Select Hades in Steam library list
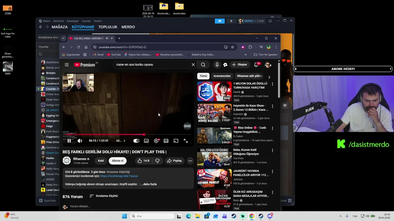Screen dimensions: 394x221 click(x=50, y=158)
